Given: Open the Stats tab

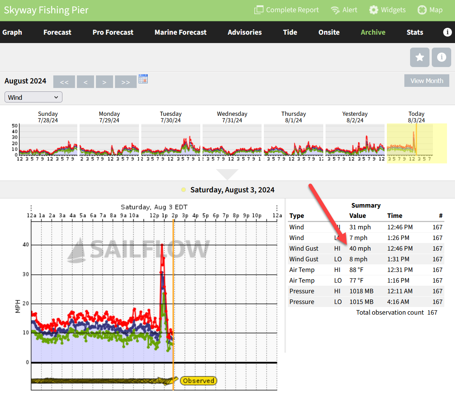Looking at the screenshot, I should coord(415,32).
